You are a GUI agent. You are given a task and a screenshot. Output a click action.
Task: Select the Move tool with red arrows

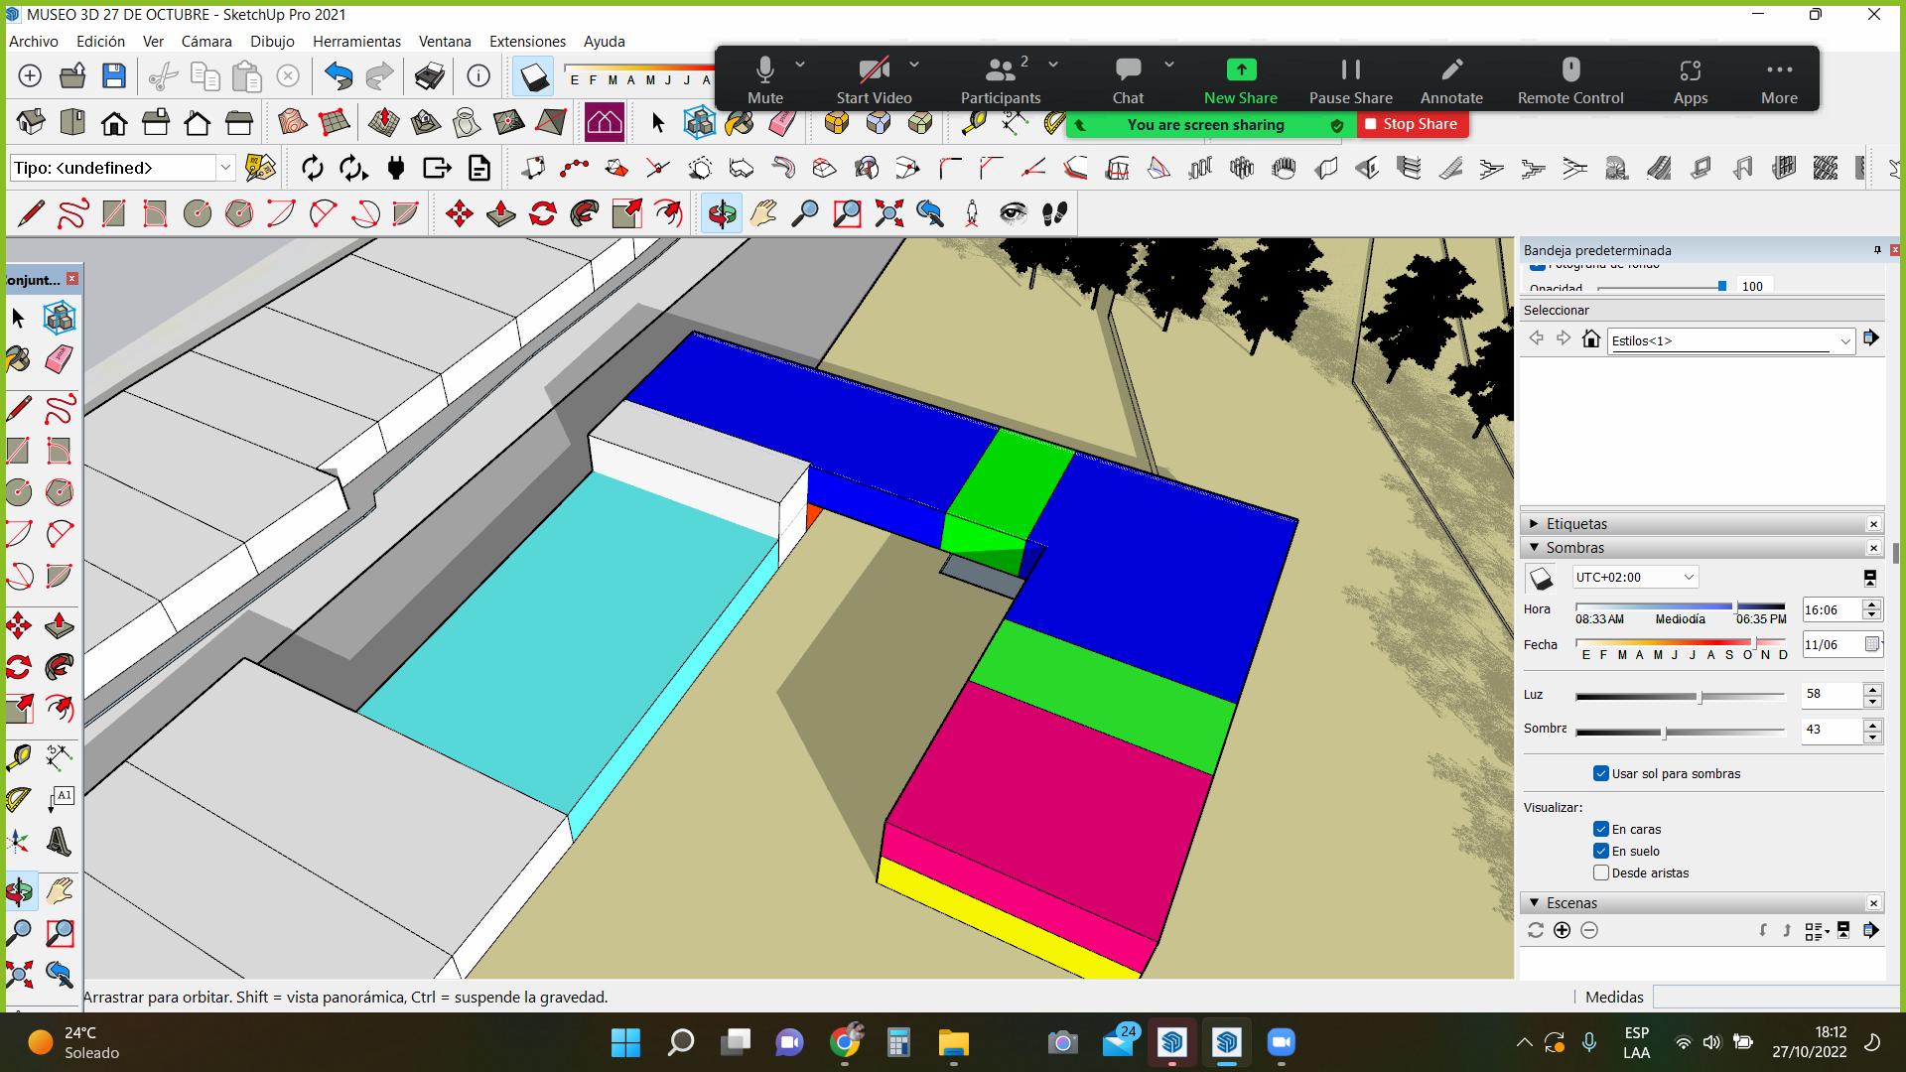459,213
